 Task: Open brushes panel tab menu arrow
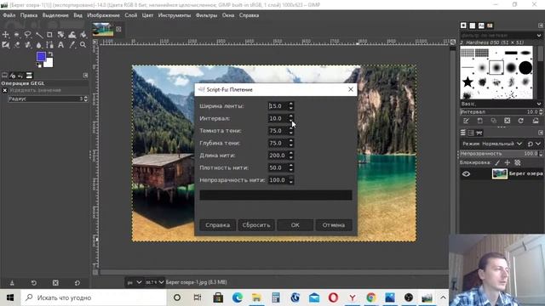(x=541, y=25)
